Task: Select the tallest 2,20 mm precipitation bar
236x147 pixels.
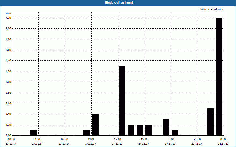Action: coord(219,76)
